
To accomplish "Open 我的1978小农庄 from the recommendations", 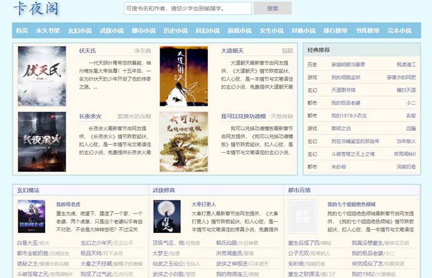I will point(349,116).
